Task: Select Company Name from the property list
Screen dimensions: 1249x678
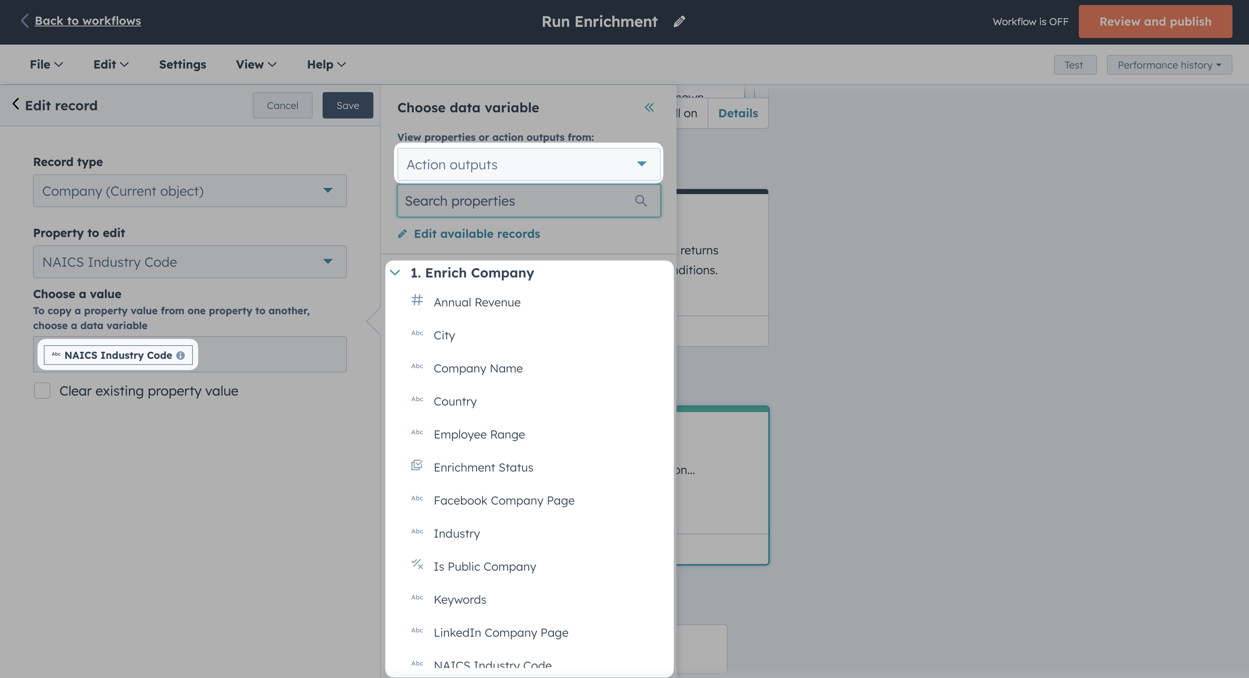Action: coord(477,368)
